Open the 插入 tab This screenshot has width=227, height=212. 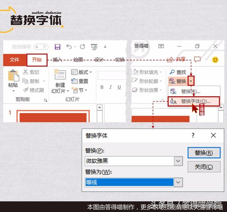[57, 60]
